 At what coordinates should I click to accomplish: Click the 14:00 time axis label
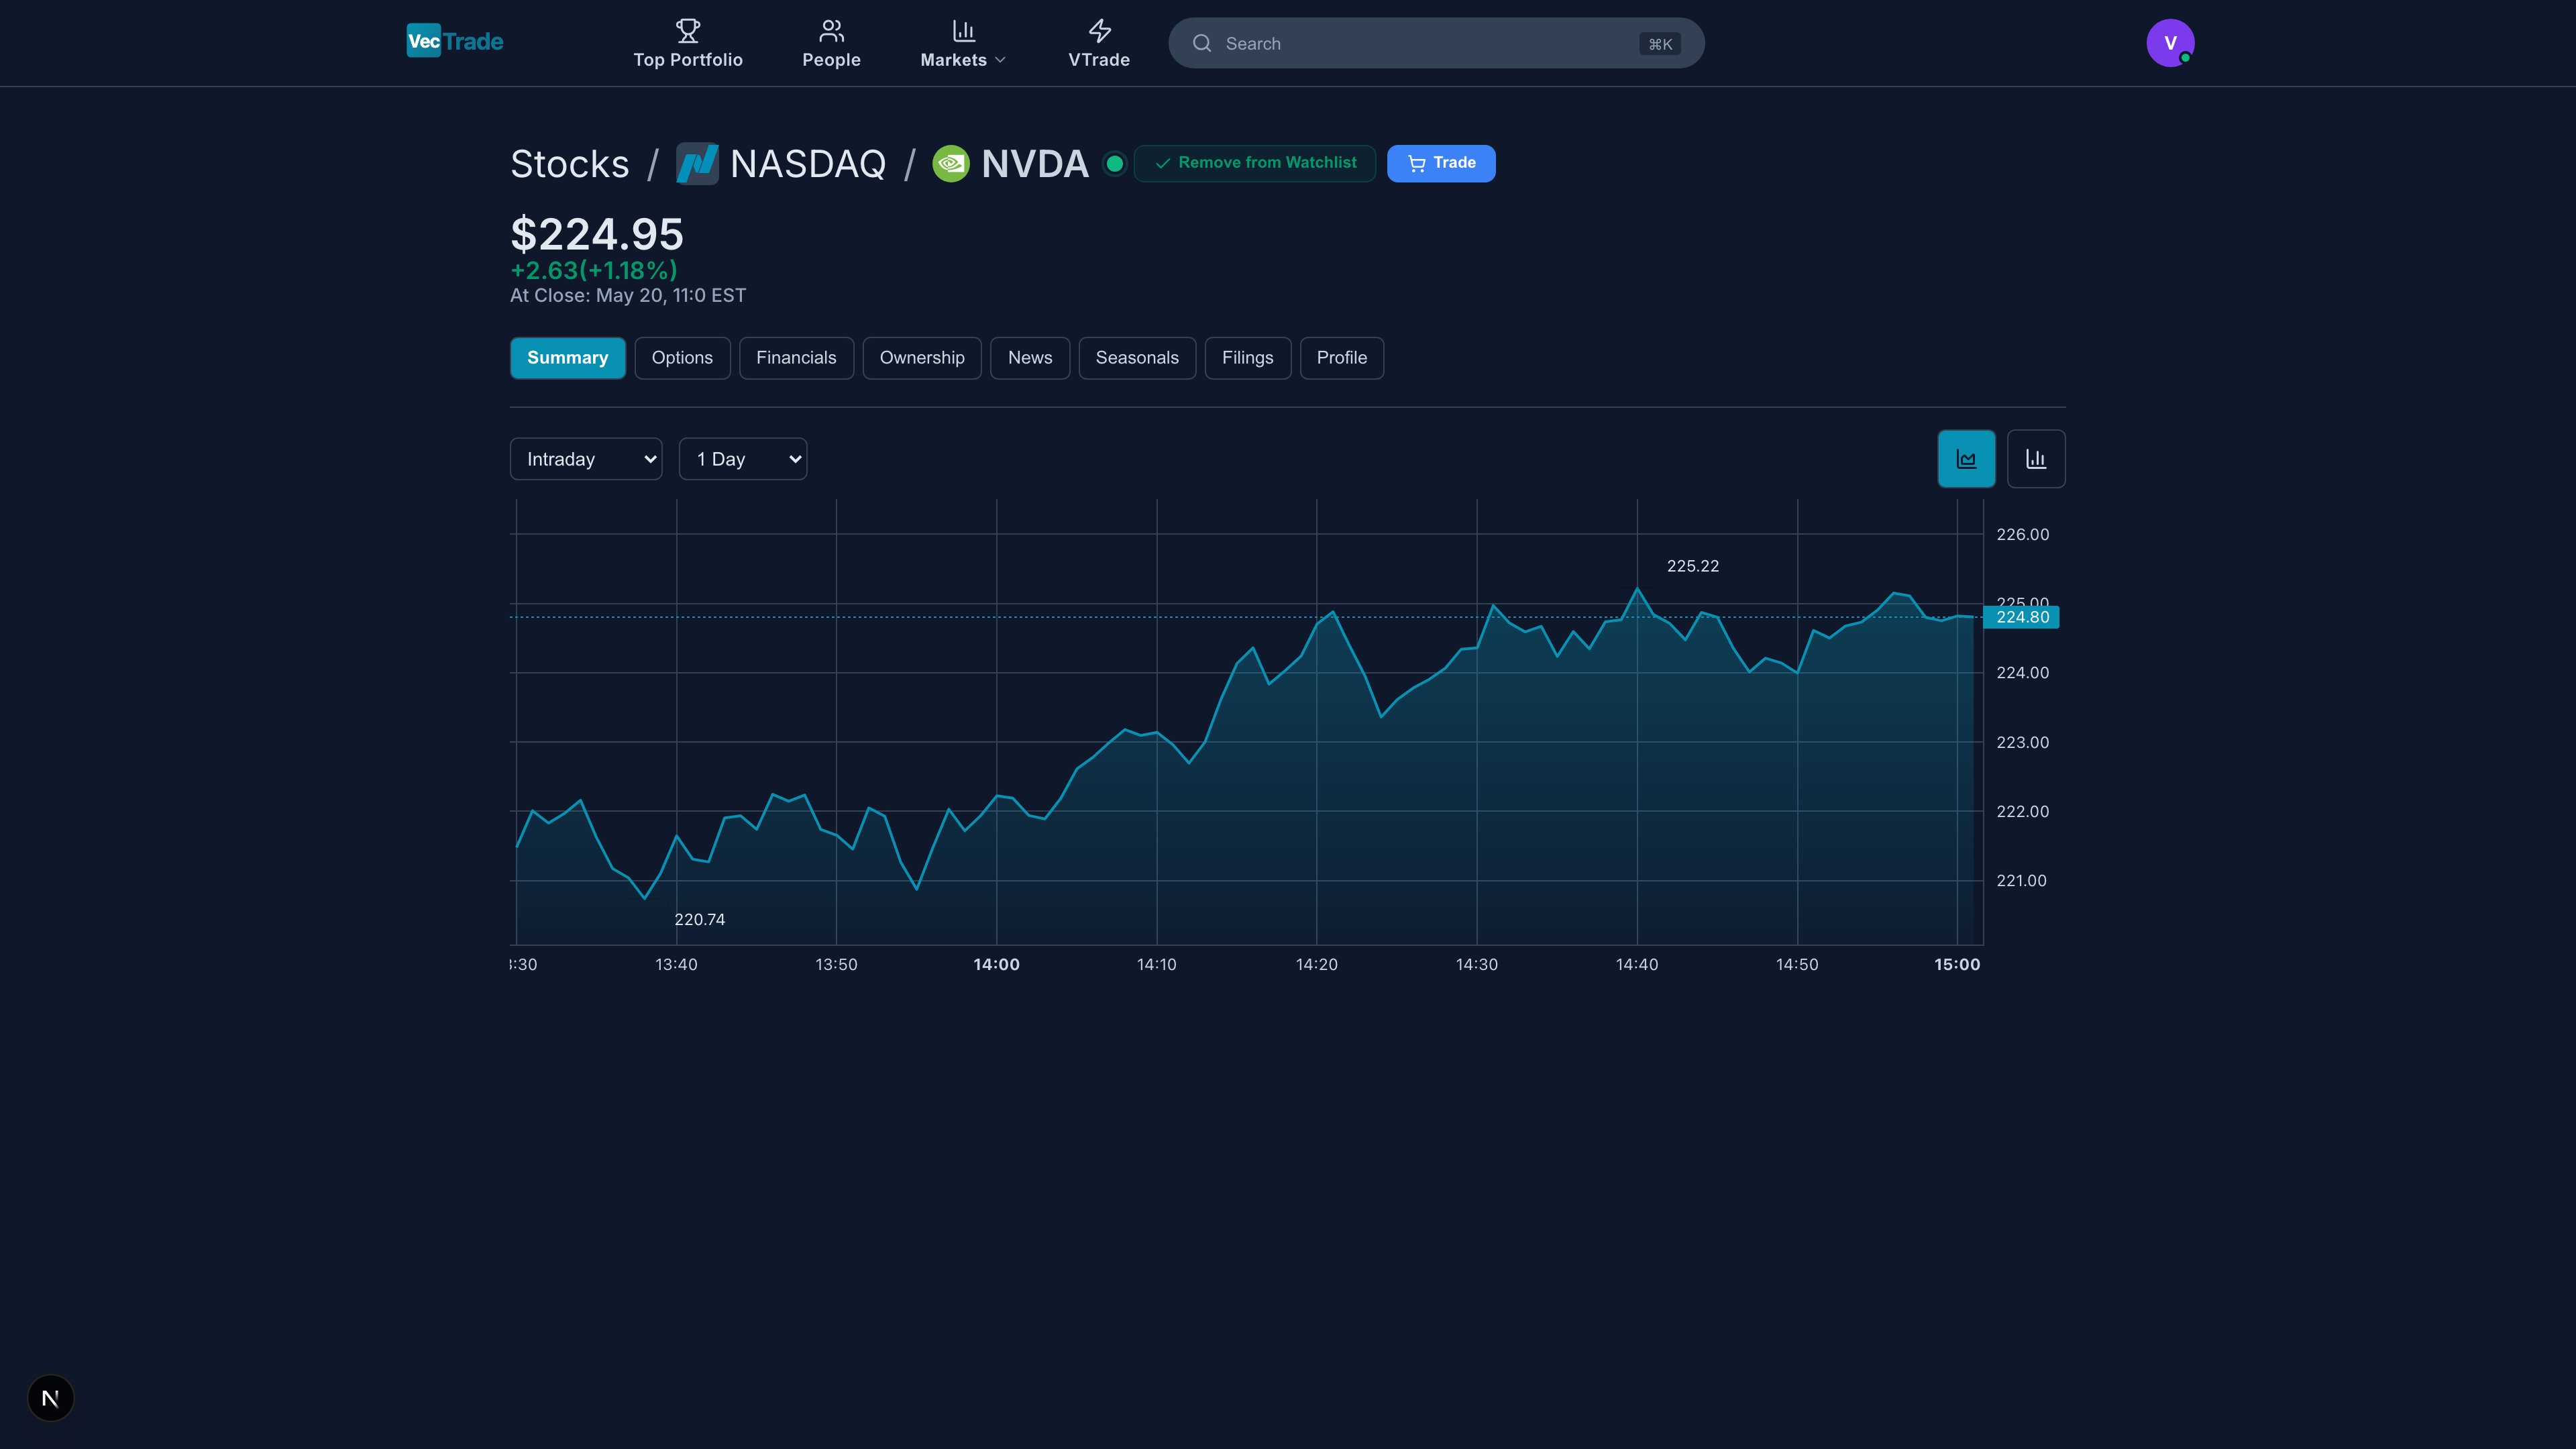point(997,964)
